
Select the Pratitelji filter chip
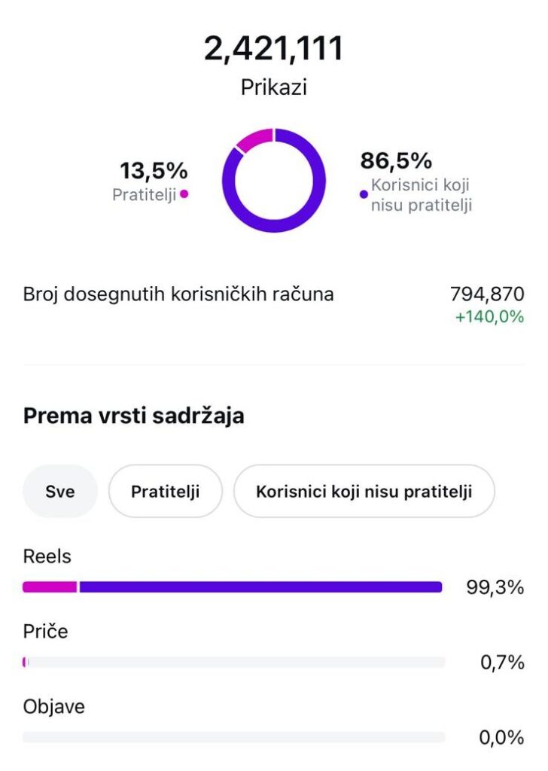(165, 492)
